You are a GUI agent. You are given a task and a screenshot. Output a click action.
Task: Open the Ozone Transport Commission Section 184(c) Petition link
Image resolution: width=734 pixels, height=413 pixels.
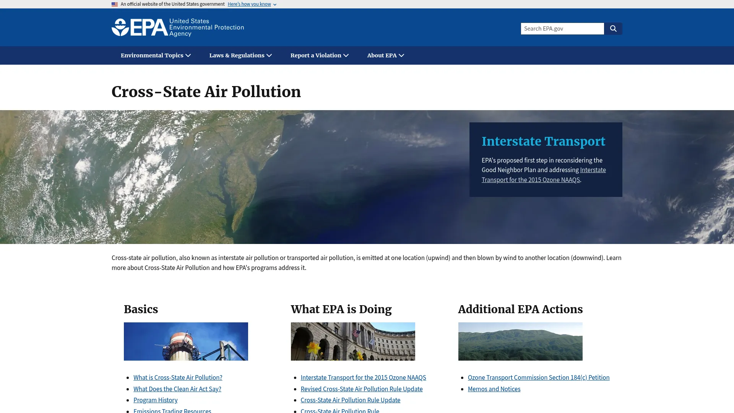click(x=539, y=377)
